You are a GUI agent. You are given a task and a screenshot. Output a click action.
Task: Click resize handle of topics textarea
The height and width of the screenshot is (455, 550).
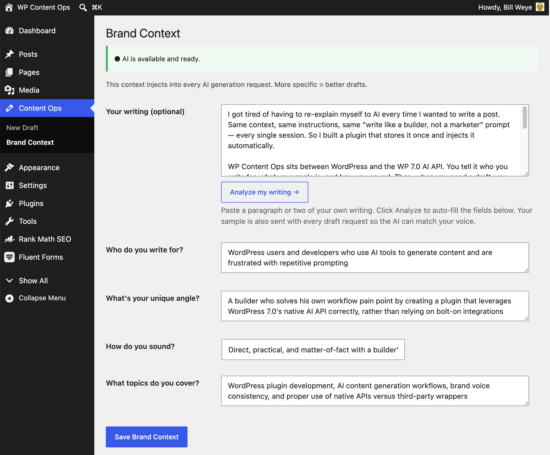click(526, 403)
